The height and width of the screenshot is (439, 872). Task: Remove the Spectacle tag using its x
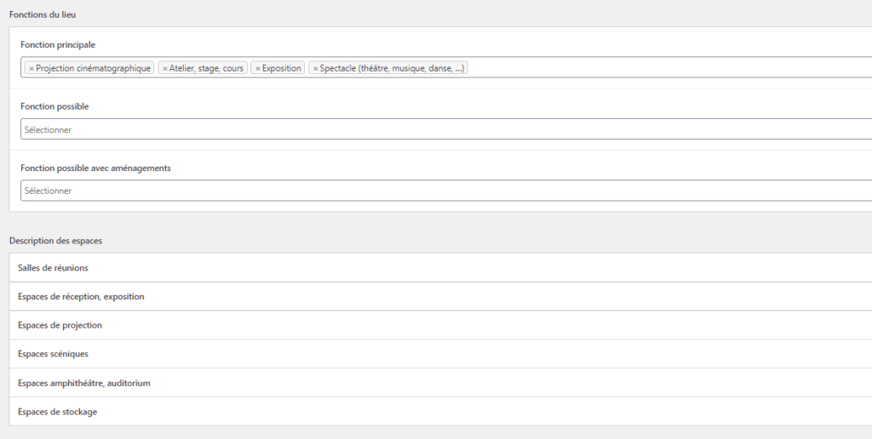[315, 68]
